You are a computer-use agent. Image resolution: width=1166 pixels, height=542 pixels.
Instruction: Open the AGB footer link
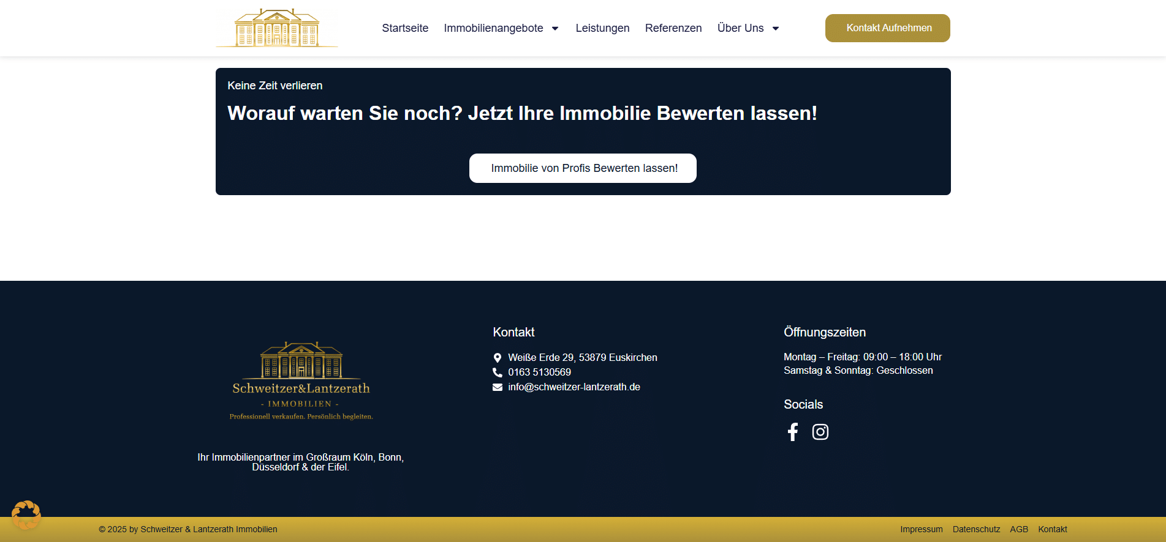click(x=1018, y=529)
